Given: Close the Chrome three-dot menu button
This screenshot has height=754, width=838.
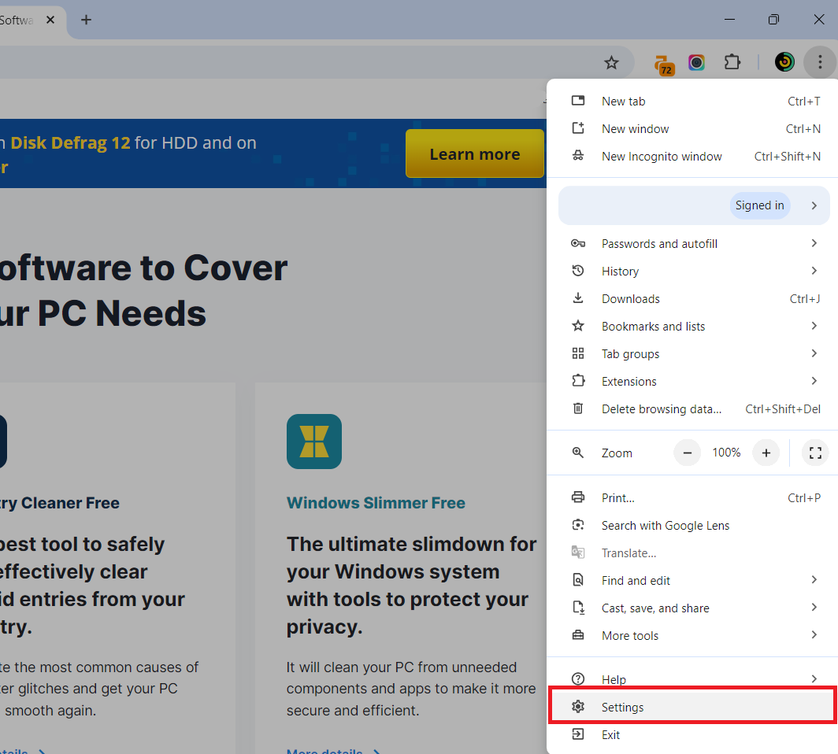Looking at the screenshot, I should pyautogui.click(x=820, y=62).
